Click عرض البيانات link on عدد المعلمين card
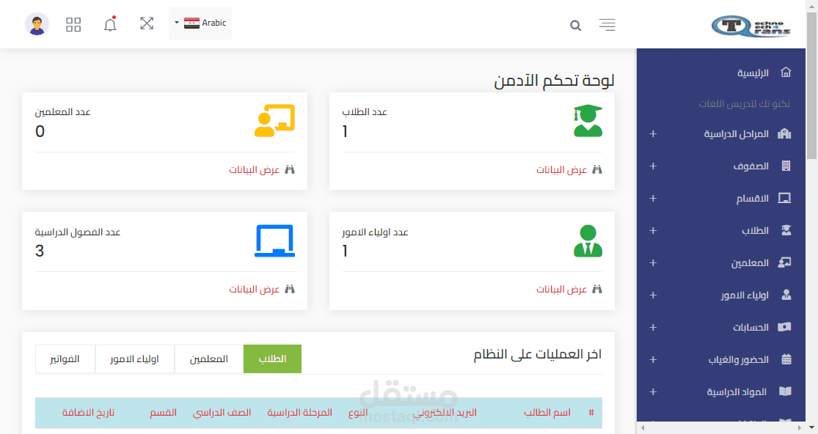The width and height of the screenshot is (818, 434). click(254, 170)
